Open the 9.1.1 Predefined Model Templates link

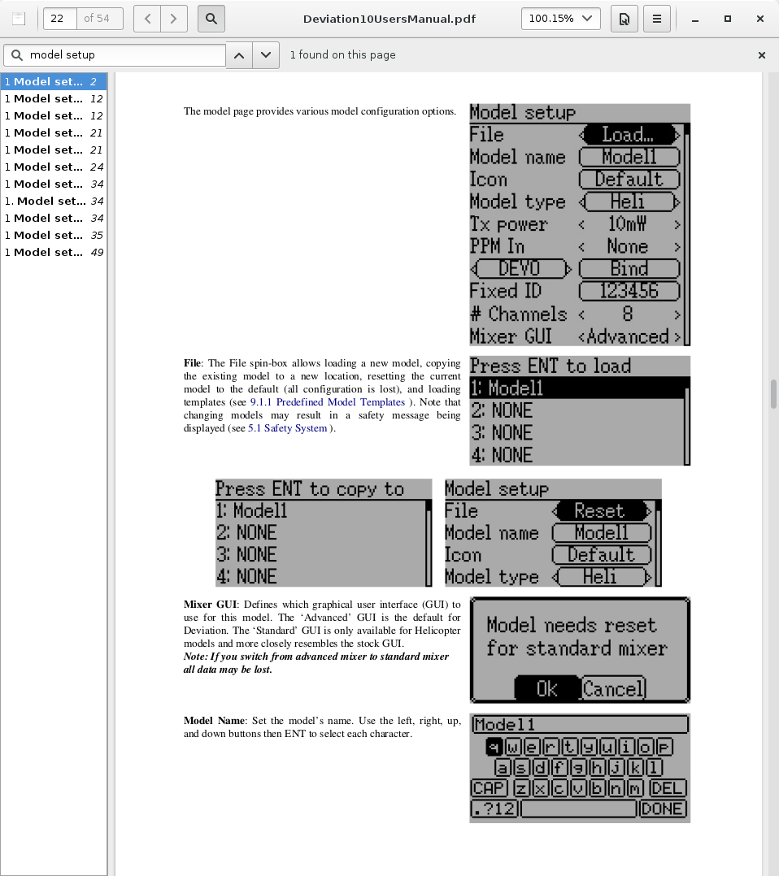pyautogui.click(x=327, y=402)
